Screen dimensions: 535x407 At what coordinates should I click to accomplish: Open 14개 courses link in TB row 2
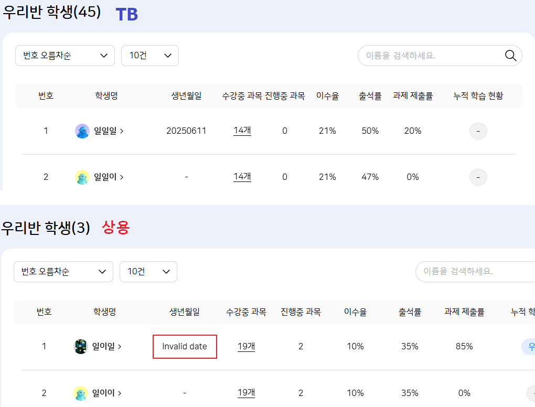click(x=242, y=177)
